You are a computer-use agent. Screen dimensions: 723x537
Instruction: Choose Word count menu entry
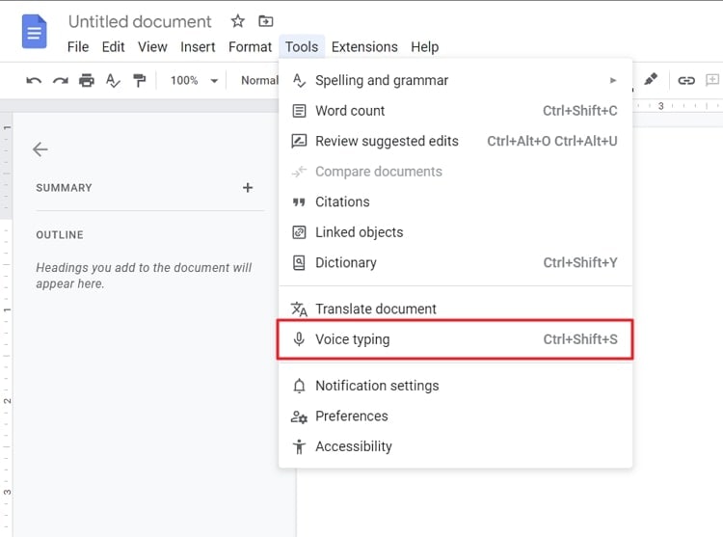[350, 111]
